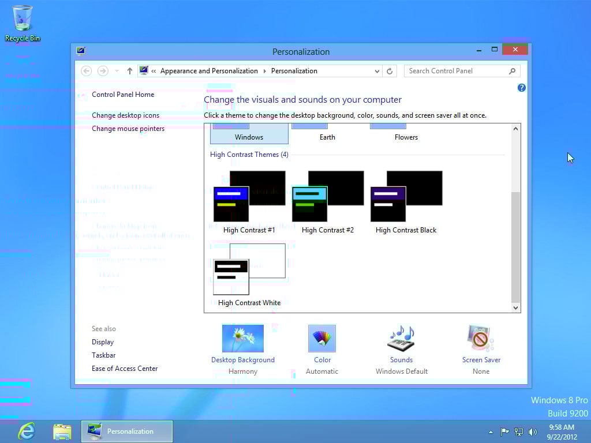Image resolution: width=591 pixels, height=443 pixels.
Task: Launch Internet Explorer from the taskbar
Action: (x=27, y=431)
